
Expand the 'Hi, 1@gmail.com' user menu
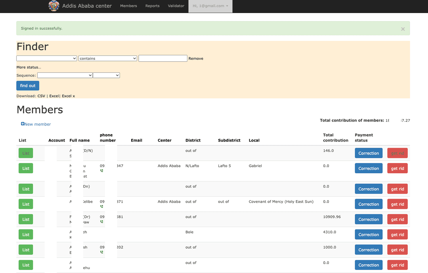[210, 6]
